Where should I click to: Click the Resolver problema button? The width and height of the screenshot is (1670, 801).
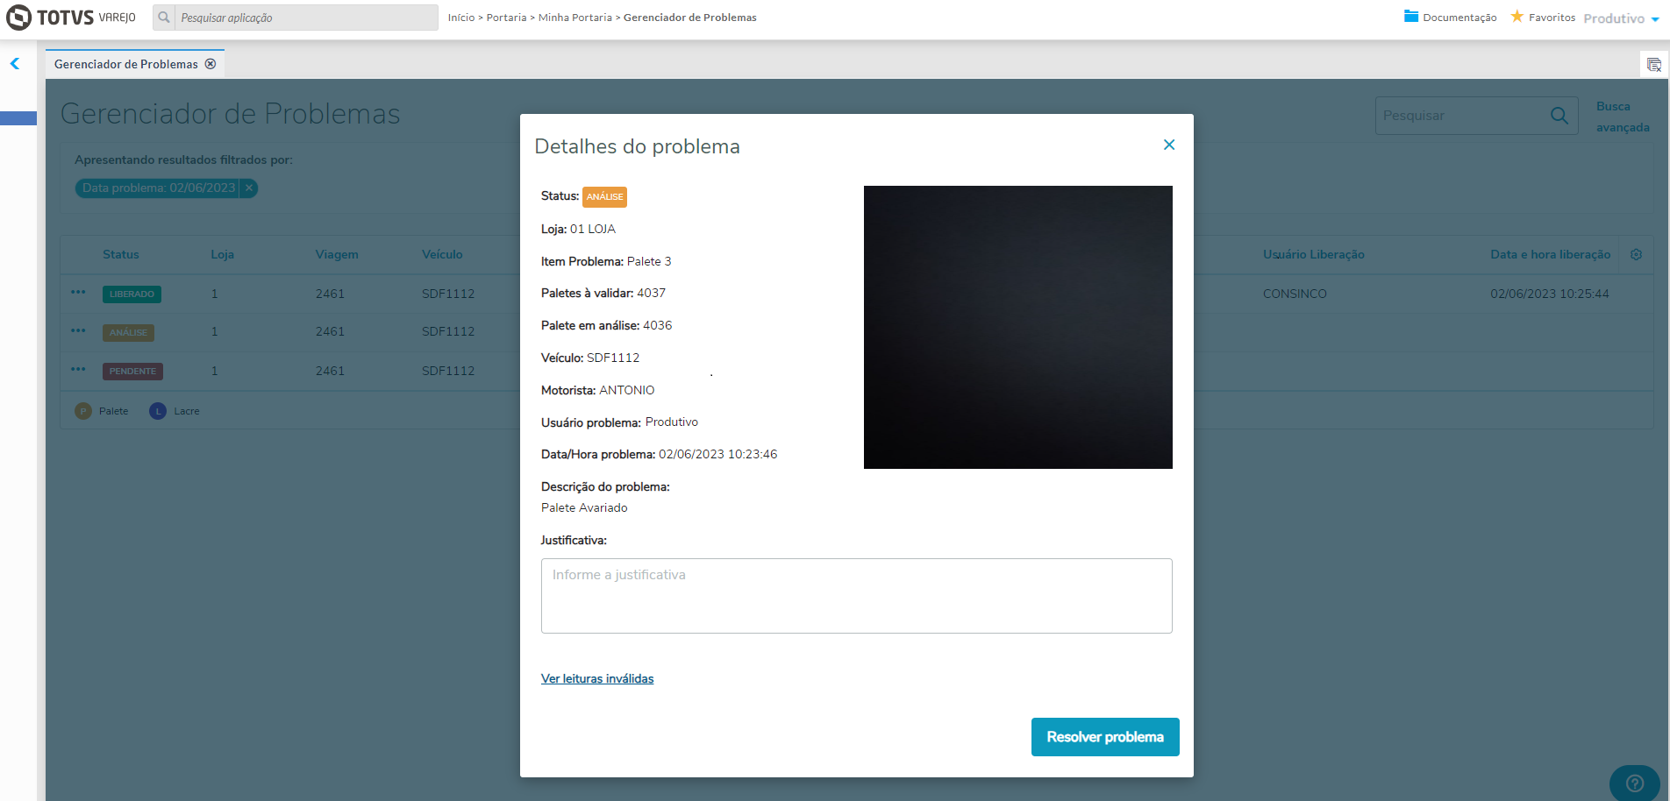(1105, 737)
